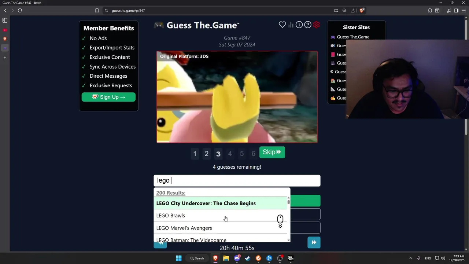Click the teal next game double-arrow button
The width and height of the screenshot is (469, 264).
(314, 242)
